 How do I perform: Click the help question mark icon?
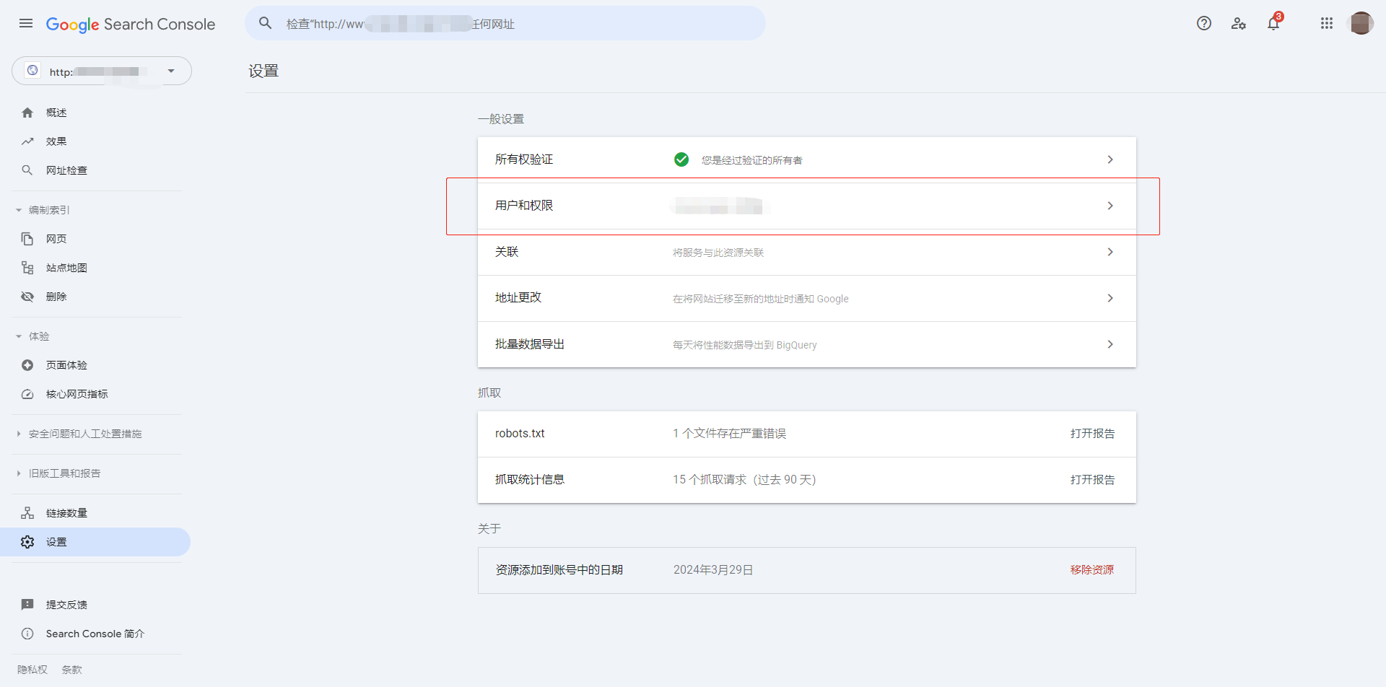point(1203,23)
